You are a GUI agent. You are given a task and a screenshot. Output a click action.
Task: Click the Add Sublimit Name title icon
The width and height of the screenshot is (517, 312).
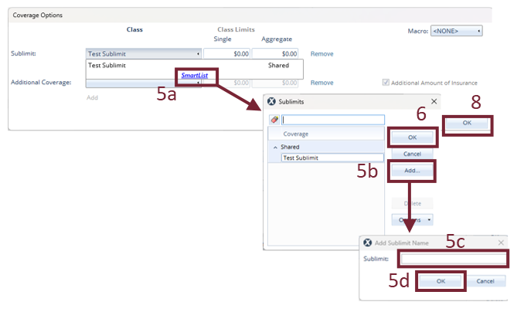click(x=367, y=242)
